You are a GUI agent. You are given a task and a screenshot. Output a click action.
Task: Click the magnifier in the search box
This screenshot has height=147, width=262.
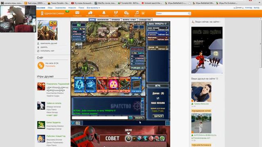(x=189, y=13)
